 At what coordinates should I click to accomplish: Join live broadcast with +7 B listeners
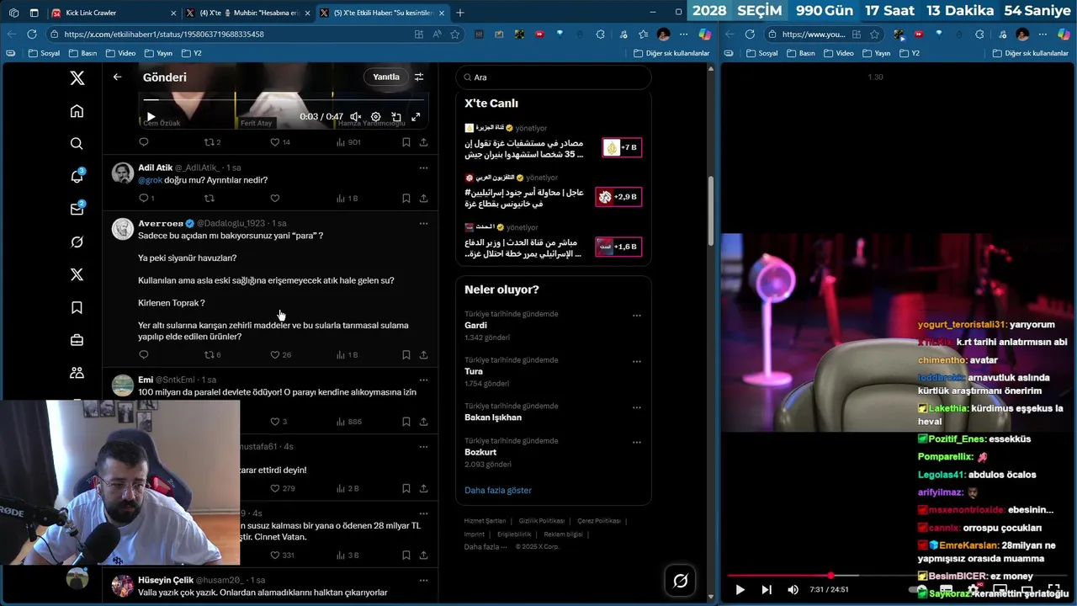[623, 147]
